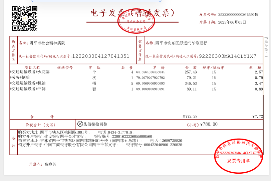The height and width of the screenshot is (181, 271).
Task: Click the 税率/征收率 column header
Action: tap(214, 67)
